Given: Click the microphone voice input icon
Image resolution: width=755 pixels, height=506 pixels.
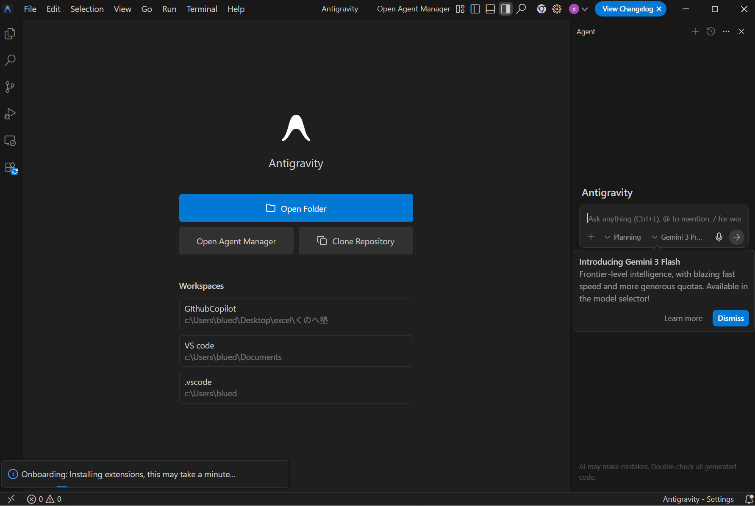Looking at the screenshot, I should [719, 237].
